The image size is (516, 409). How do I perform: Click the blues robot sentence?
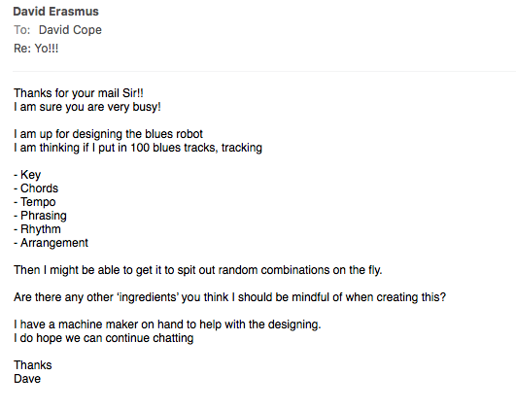[x=108, y=134]
